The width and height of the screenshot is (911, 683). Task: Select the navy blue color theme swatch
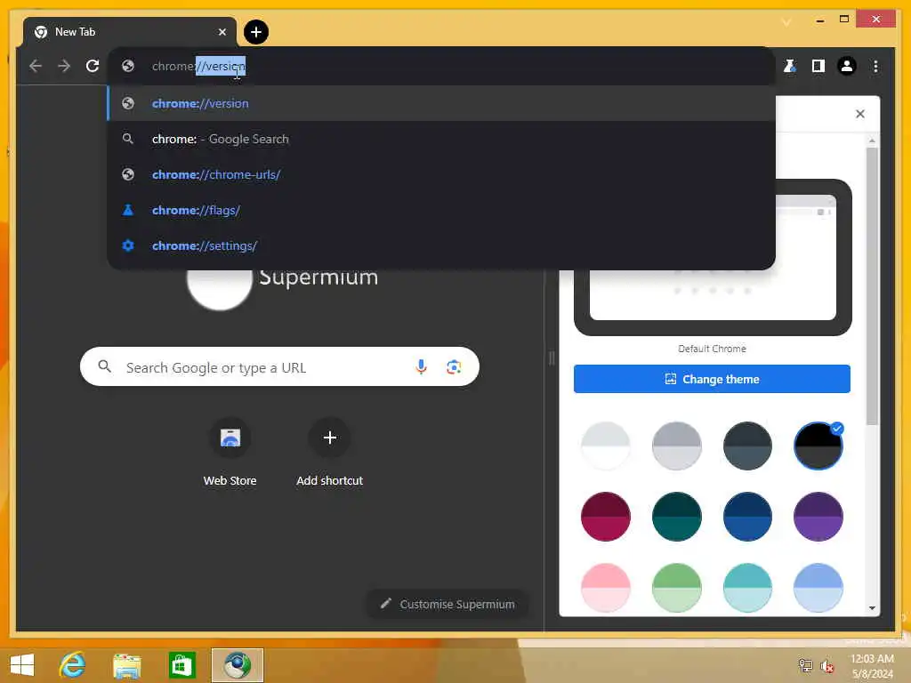click(747, 517)
